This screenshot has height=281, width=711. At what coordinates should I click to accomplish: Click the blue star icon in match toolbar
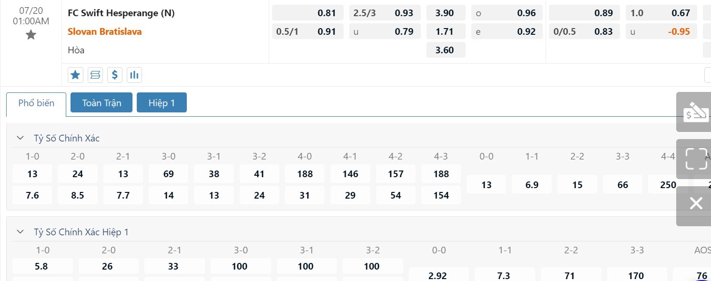pyautogui.click(x=75, y=75)
